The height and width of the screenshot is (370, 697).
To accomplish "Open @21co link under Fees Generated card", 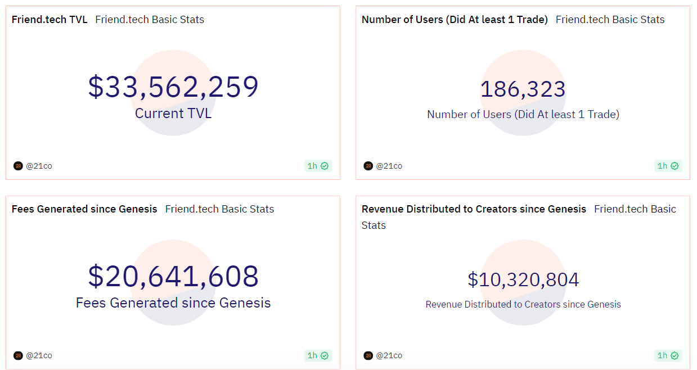I will click(39, 355).
